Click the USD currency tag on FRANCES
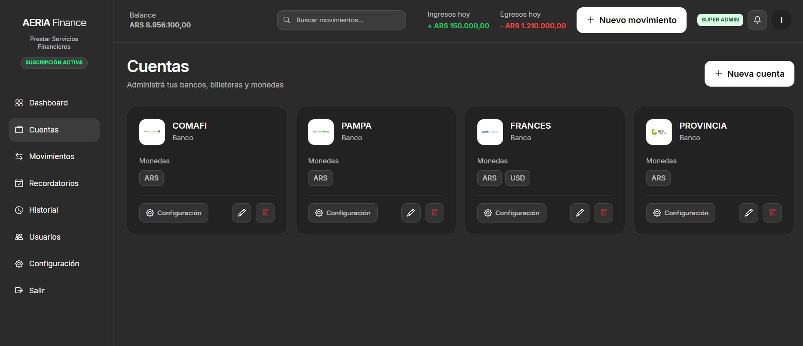 518,178
